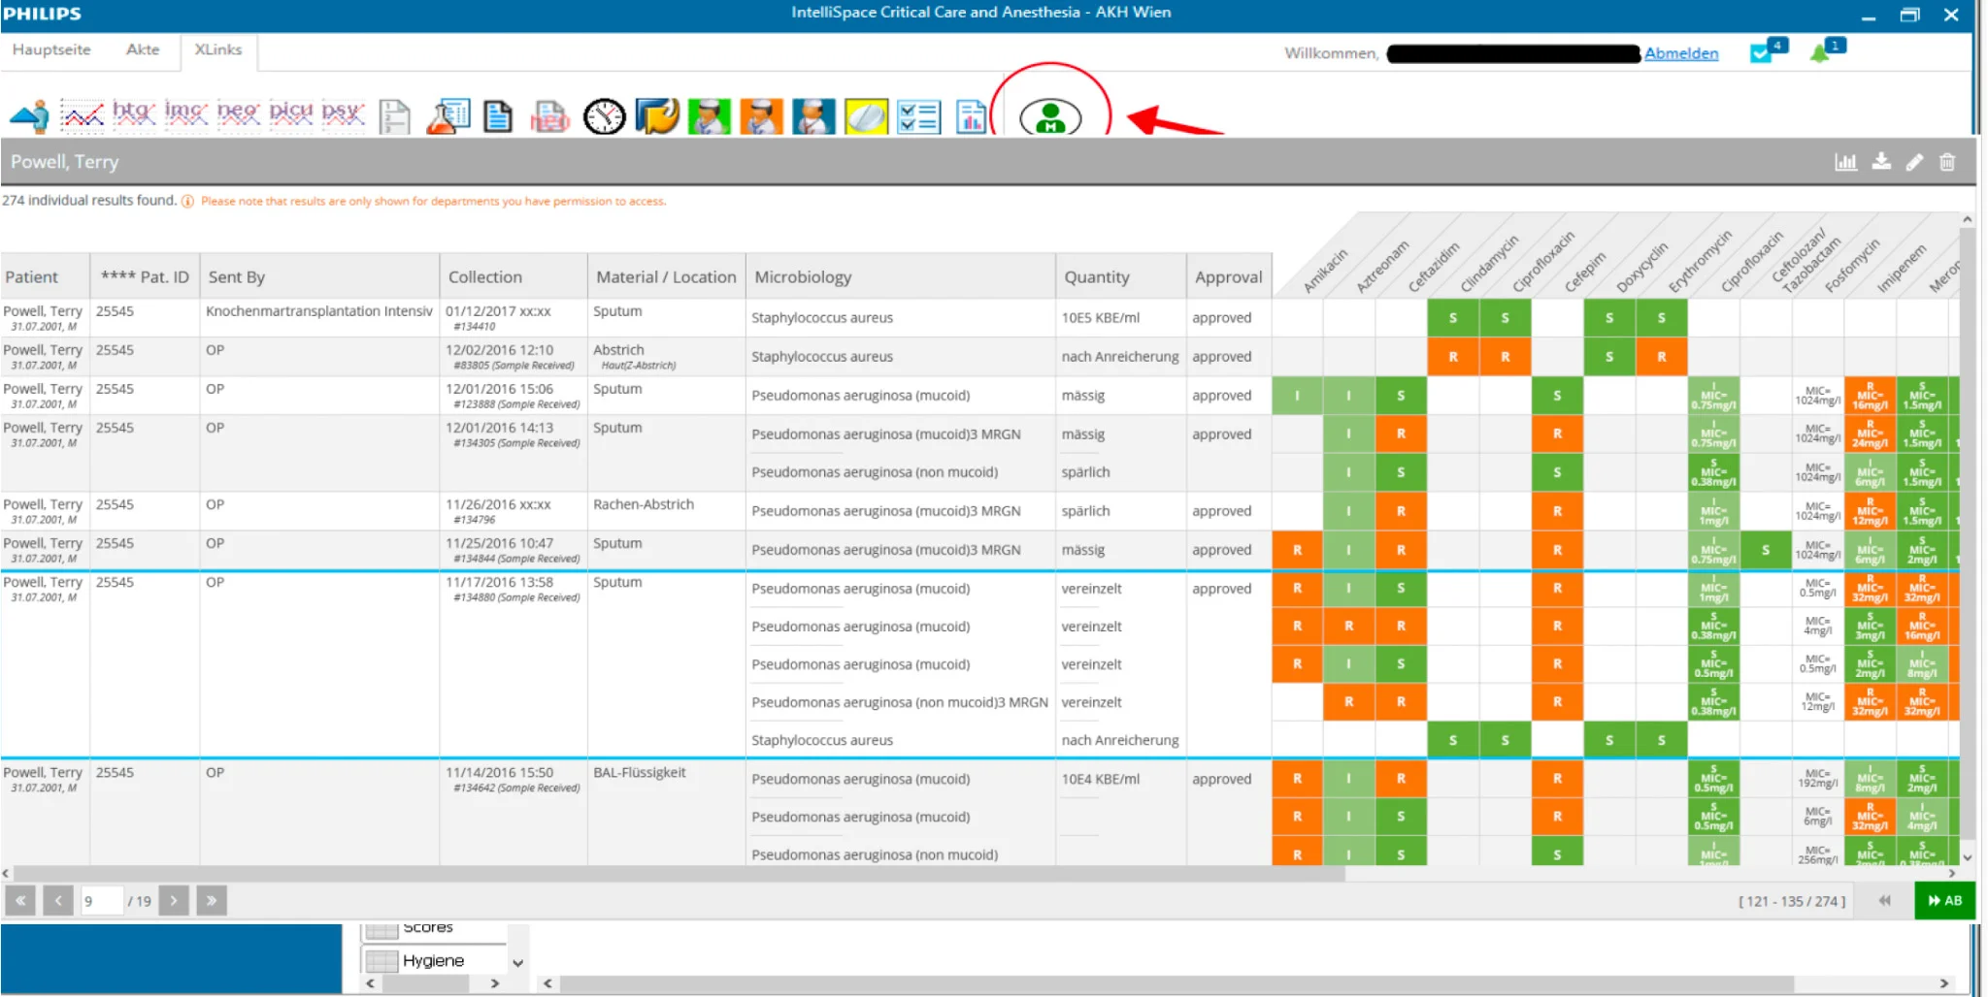Screen dimensions: 1988x997
Task: Delete using the trash icon in header
Action: click(1947, 162)
